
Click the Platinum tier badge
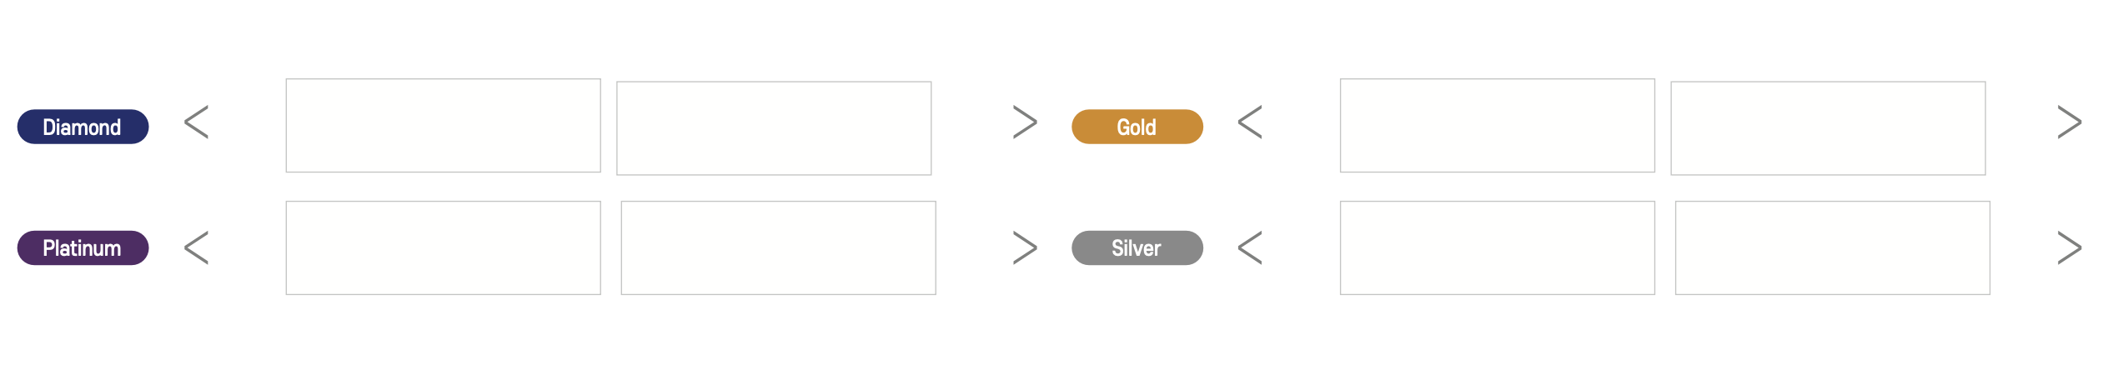point(83,247)
